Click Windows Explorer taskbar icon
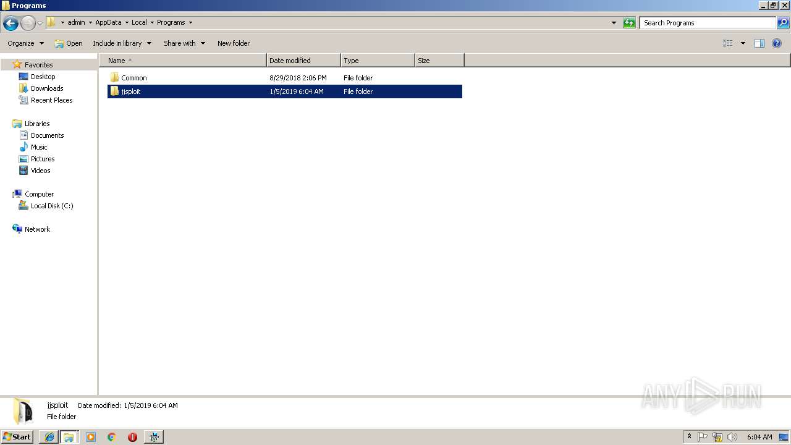Screen dimensions: 791x445 click(69, 437)
